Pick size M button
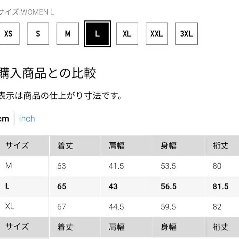The image size is (239, 239). tap(68, 34)
